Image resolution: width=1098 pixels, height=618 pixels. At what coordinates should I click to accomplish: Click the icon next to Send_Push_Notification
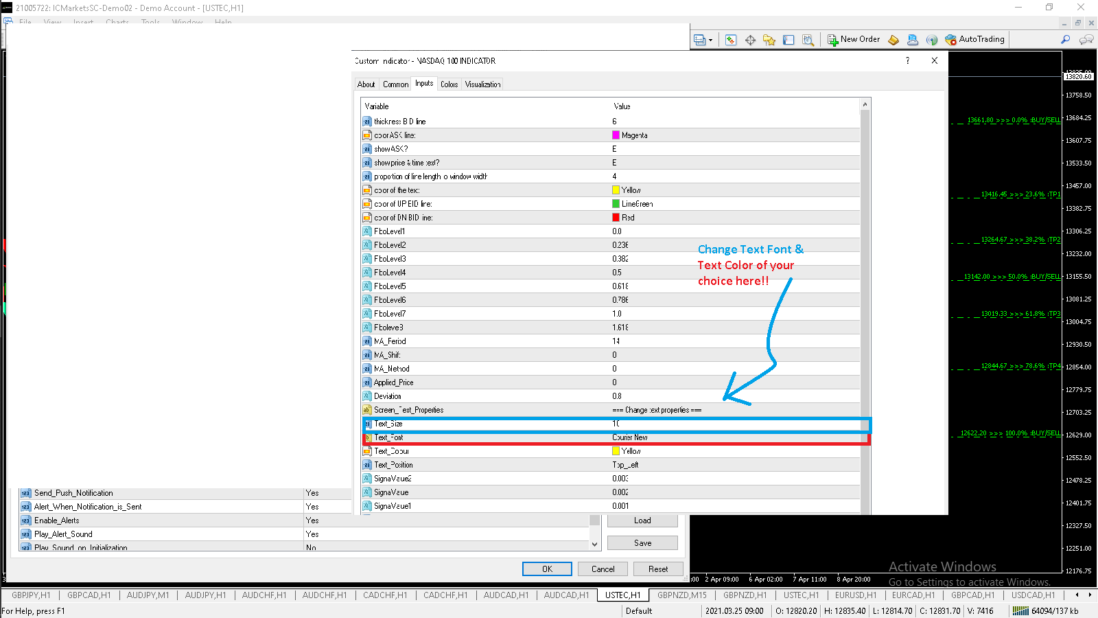point(26,493)
